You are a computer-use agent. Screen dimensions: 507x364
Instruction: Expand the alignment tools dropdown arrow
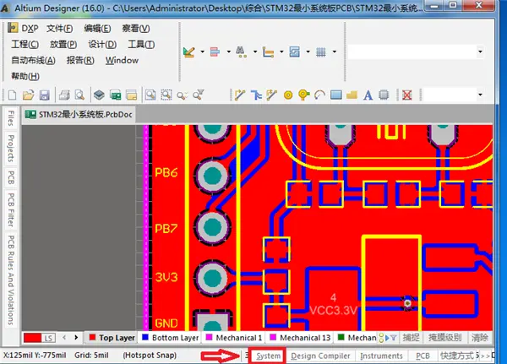pos(229,52)
